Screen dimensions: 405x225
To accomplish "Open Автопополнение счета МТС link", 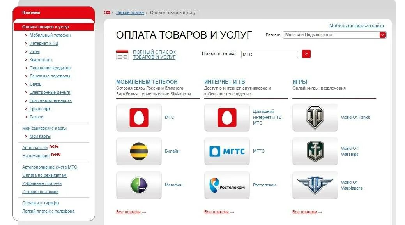I will pyautogui.click(x=50, y=167).
